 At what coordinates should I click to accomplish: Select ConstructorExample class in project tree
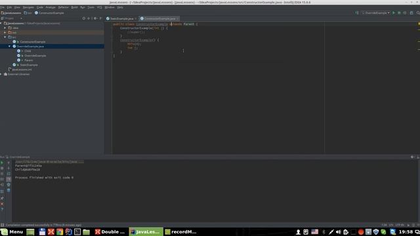pyautogui.click(x=33, y=42)
